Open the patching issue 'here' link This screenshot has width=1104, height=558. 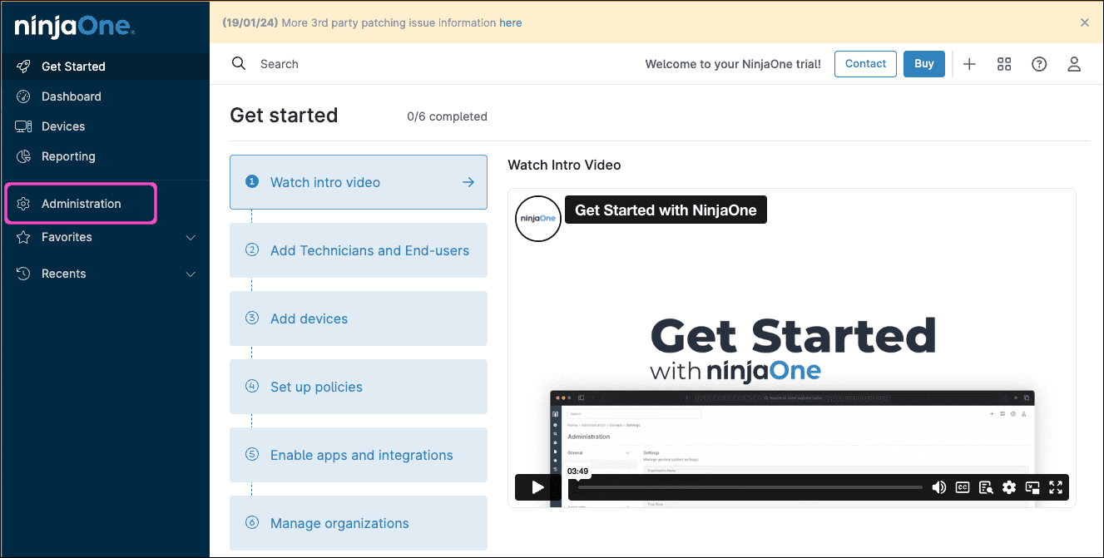[x=510, y=23]
